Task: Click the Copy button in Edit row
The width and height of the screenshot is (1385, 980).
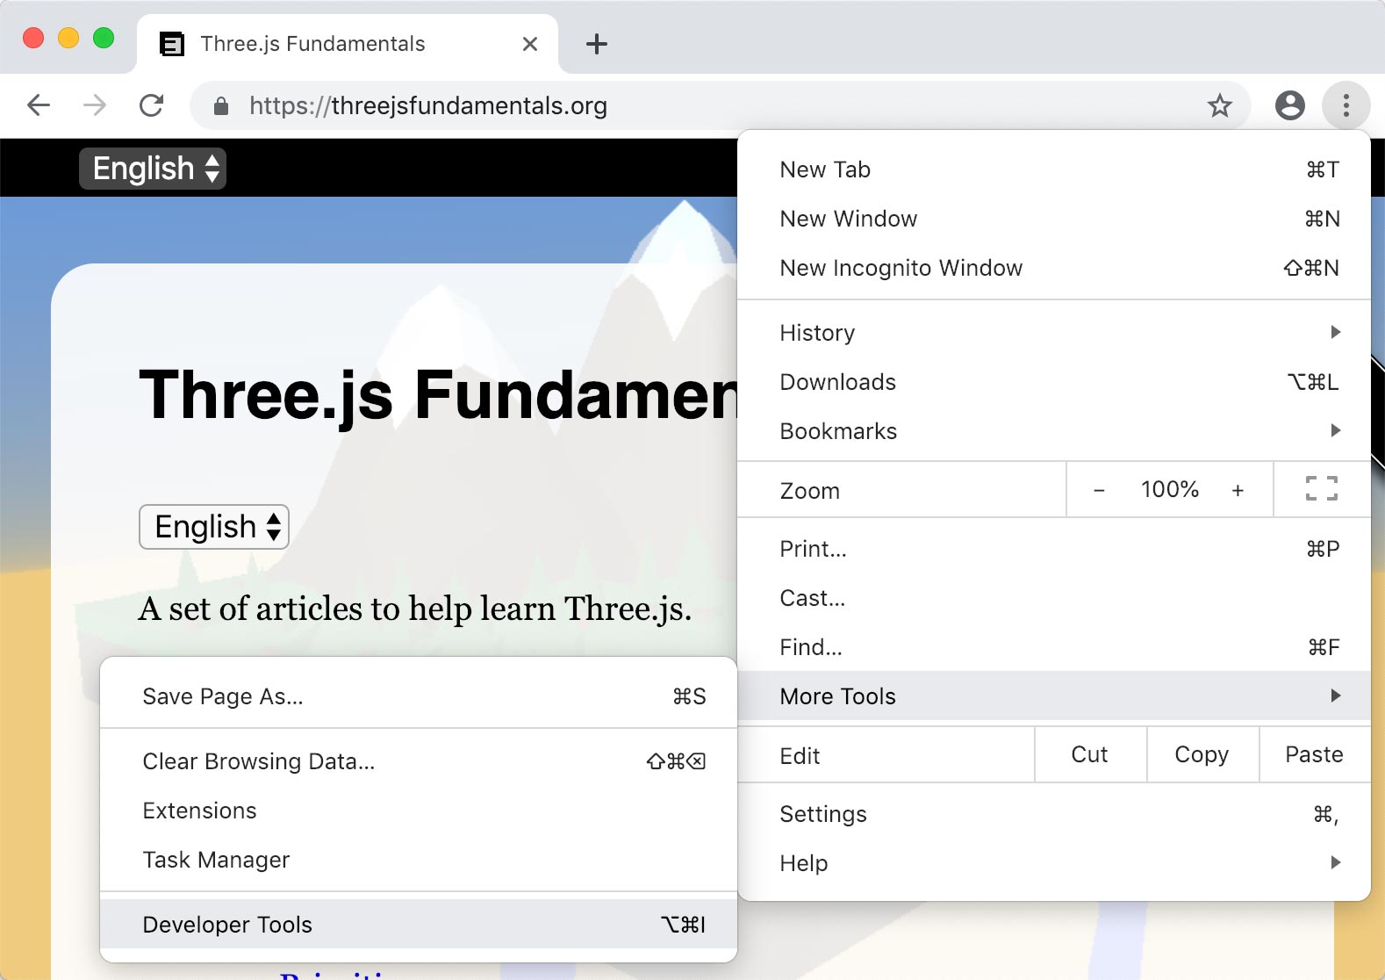Action: 1202,754
